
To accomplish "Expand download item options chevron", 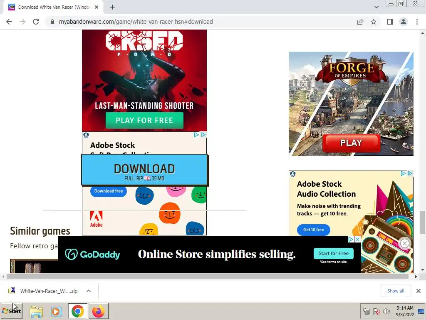I will [x=89, y=291].
